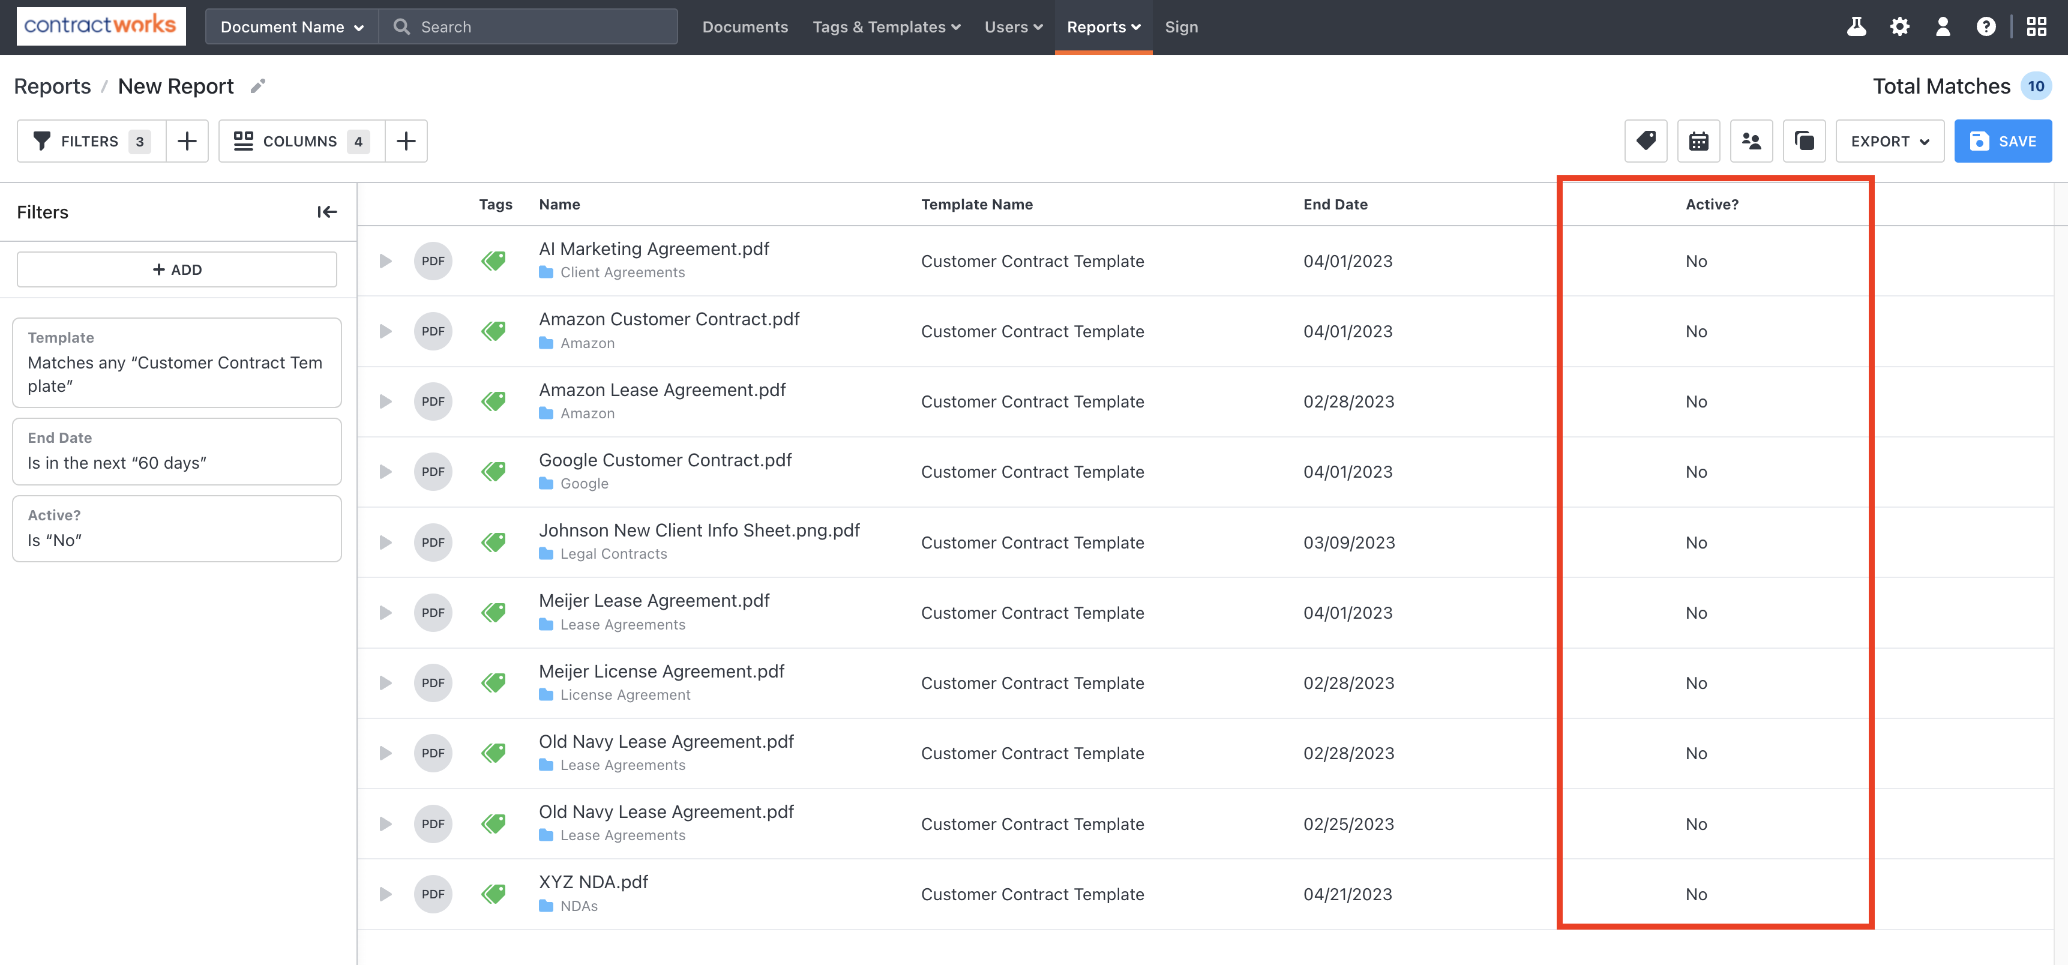This screenshot has height=965, width=2068.
Task: Click PDF badge on Amazon Lease Agreement row
Action: [433, 401]
